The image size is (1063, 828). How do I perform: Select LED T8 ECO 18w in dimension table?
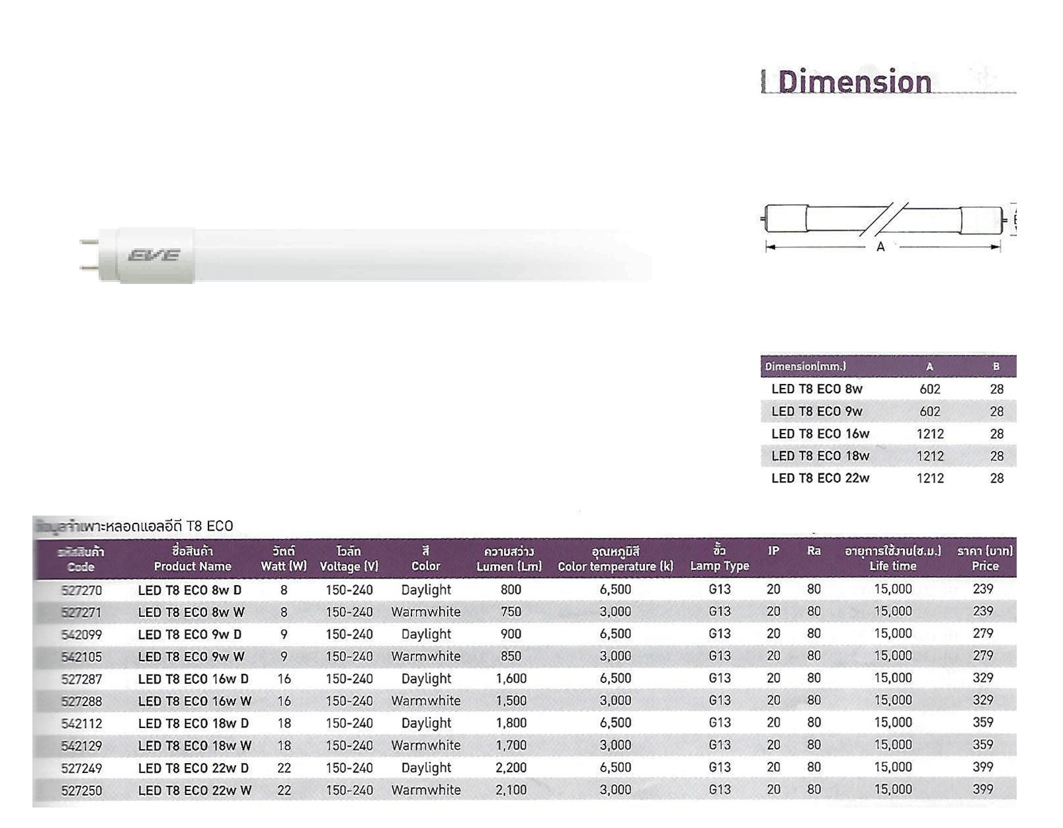tap(820, 456)
